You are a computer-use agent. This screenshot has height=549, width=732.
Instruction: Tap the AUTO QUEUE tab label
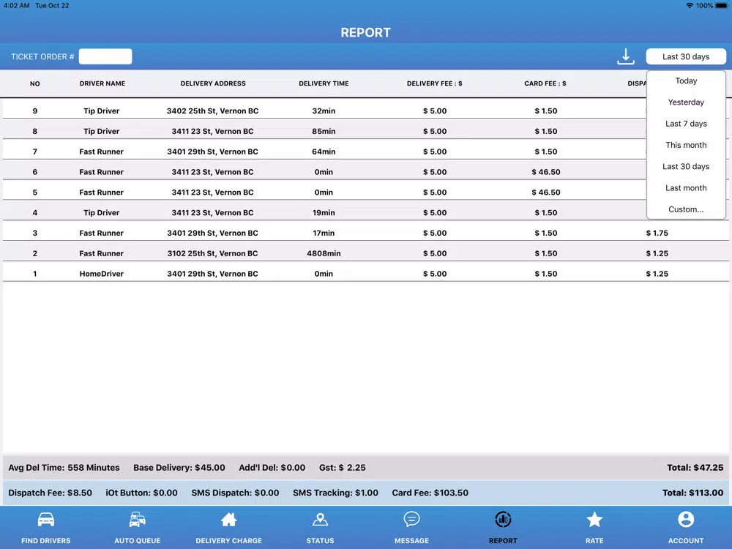click(138, 541)
